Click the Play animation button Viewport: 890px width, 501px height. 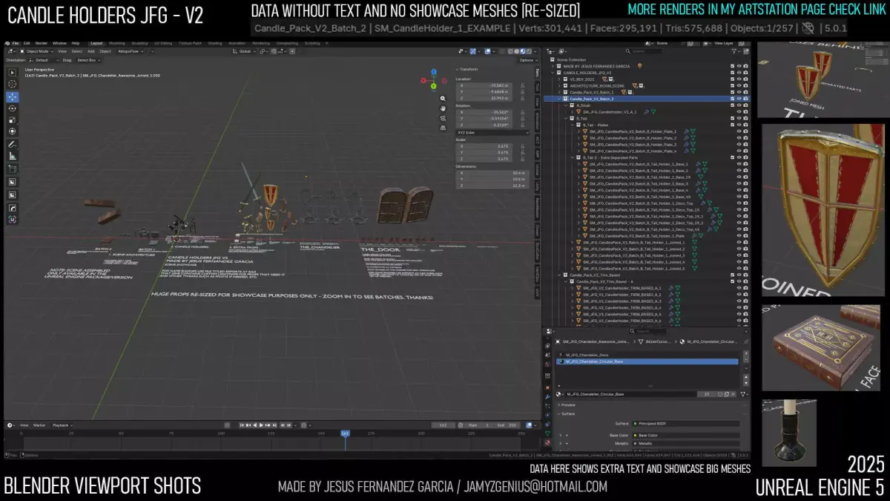coord(263,425)
